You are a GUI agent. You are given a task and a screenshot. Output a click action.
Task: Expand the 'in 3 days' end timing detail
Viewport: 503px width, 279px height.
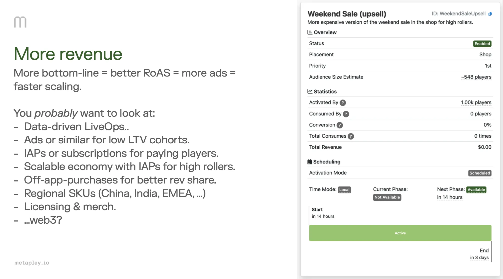pyautogui.click(x=479, y=258)
